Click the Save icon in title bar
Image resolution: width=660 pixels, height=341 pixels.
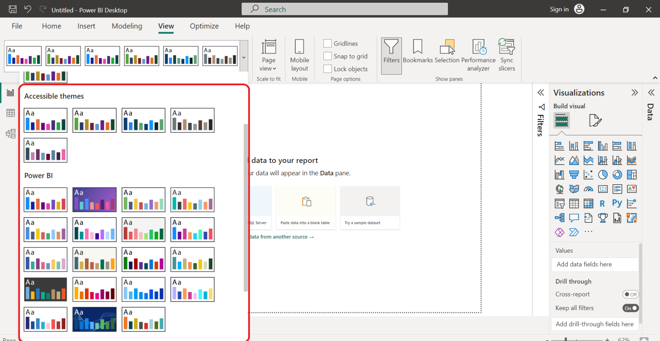click(x=13, y=9)
